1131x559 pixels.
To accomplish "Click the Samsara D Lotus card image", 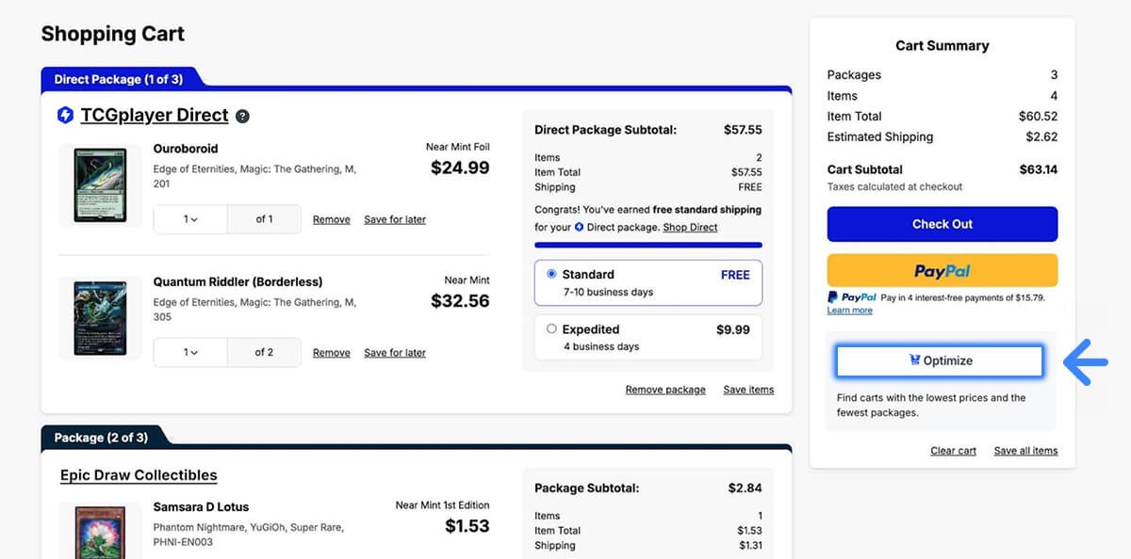I will pyautogui.click(x=100, y=531).
